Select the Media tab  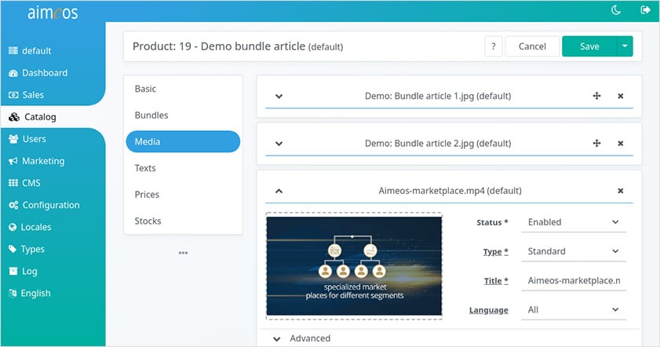(183, 141)
